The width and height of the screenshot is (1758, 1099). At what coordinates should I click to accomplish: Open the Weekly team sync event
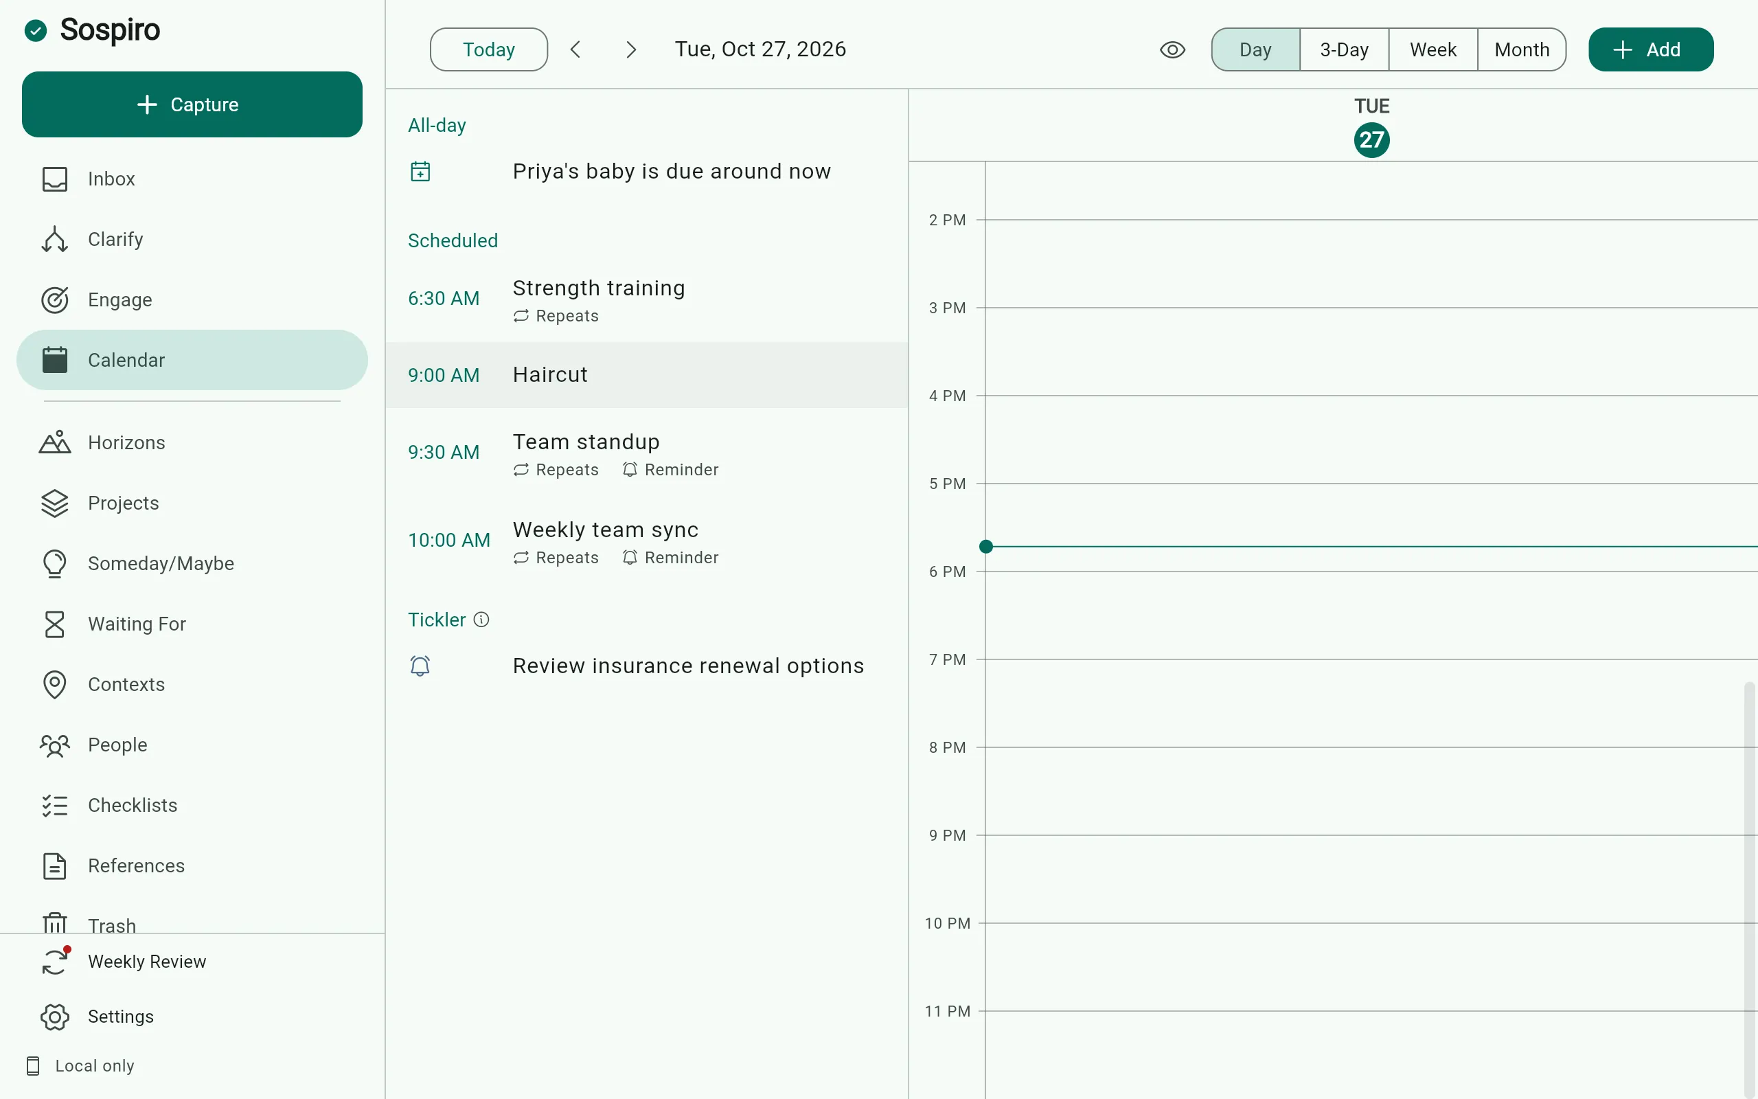[x=646, y=541]
